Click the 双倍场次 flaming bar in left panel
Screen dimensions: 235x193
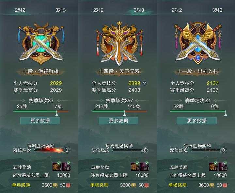49,150
